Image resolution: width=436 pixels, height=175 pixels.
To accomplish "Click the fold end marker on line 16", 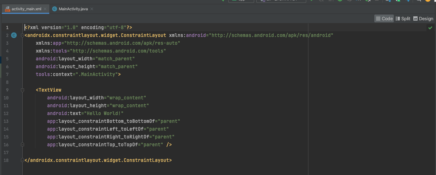I will pyautogui.click(x=22, y=144).
